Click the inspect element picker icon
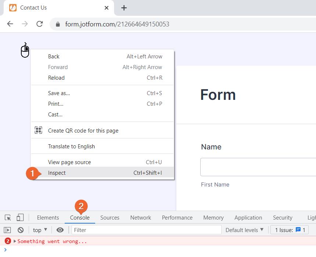 [8, 218]
